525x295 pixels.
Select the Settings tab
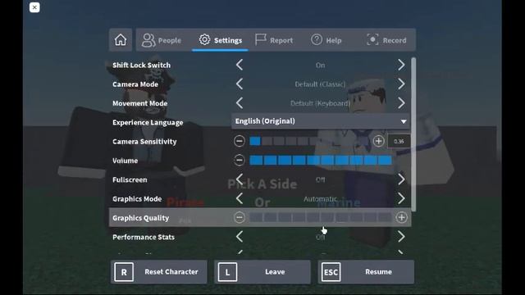click(x=220, y=40)
